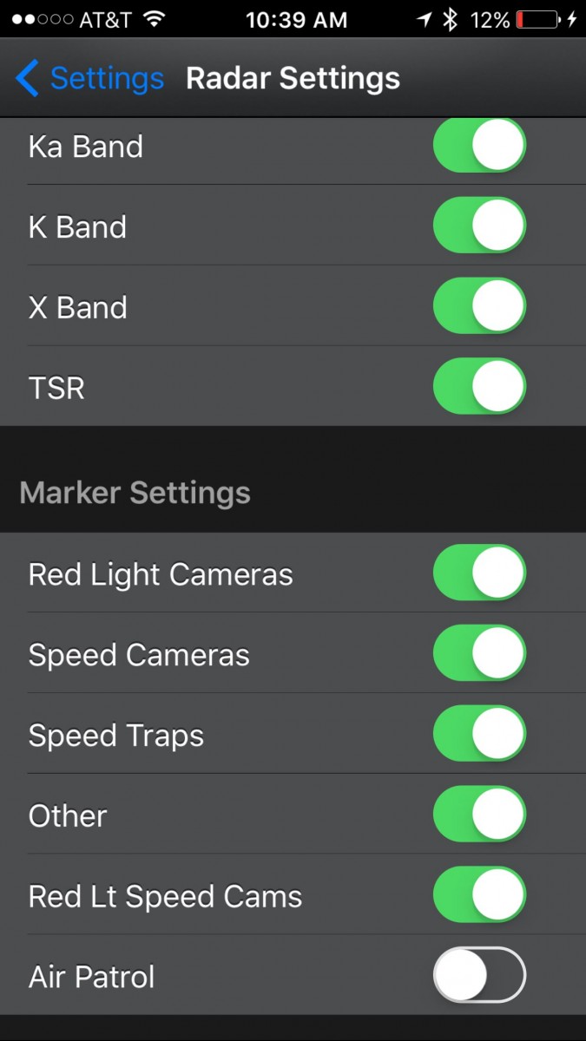Viewport: 586px width, 1041px height.
Task: Turn off K Band detection
Action: (x=479, y=225)
